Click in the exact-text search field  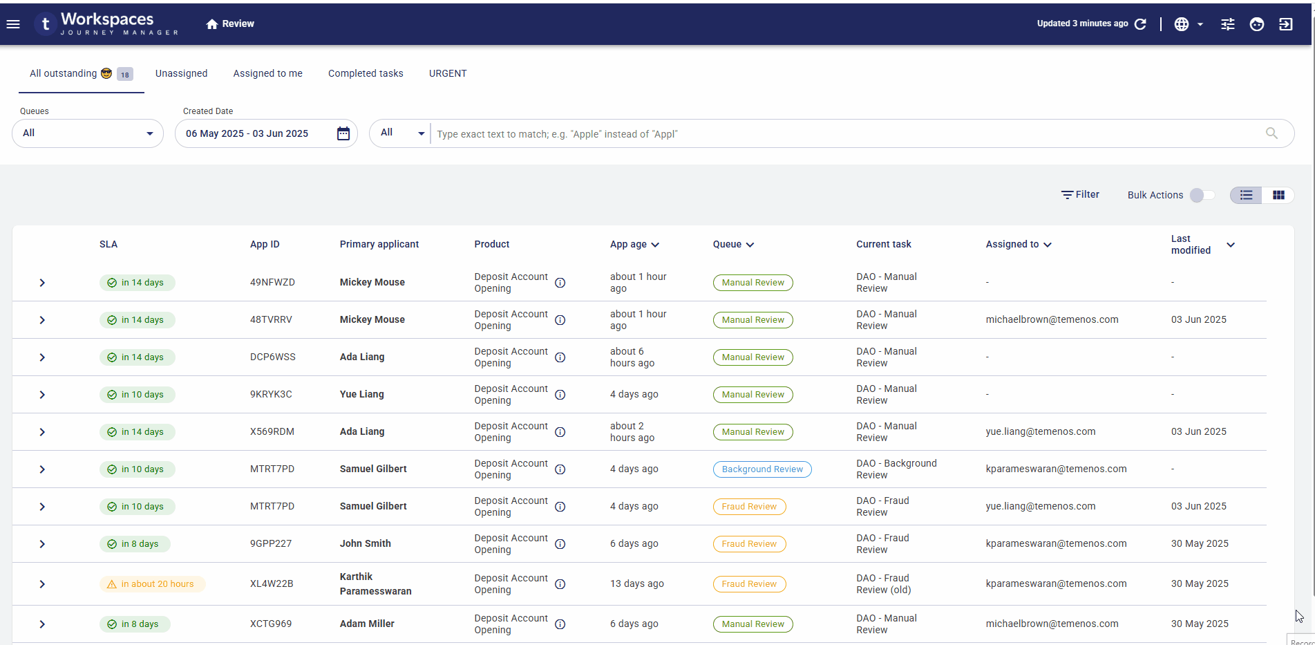pos(846,134)
